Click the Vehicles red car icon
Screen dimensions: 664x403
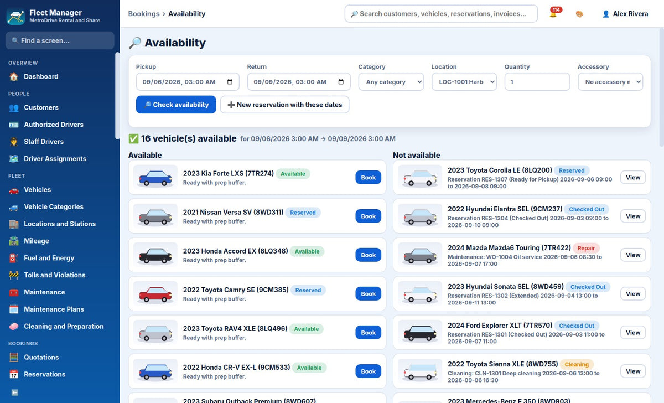pyautogui.click(x=14, y=190)
